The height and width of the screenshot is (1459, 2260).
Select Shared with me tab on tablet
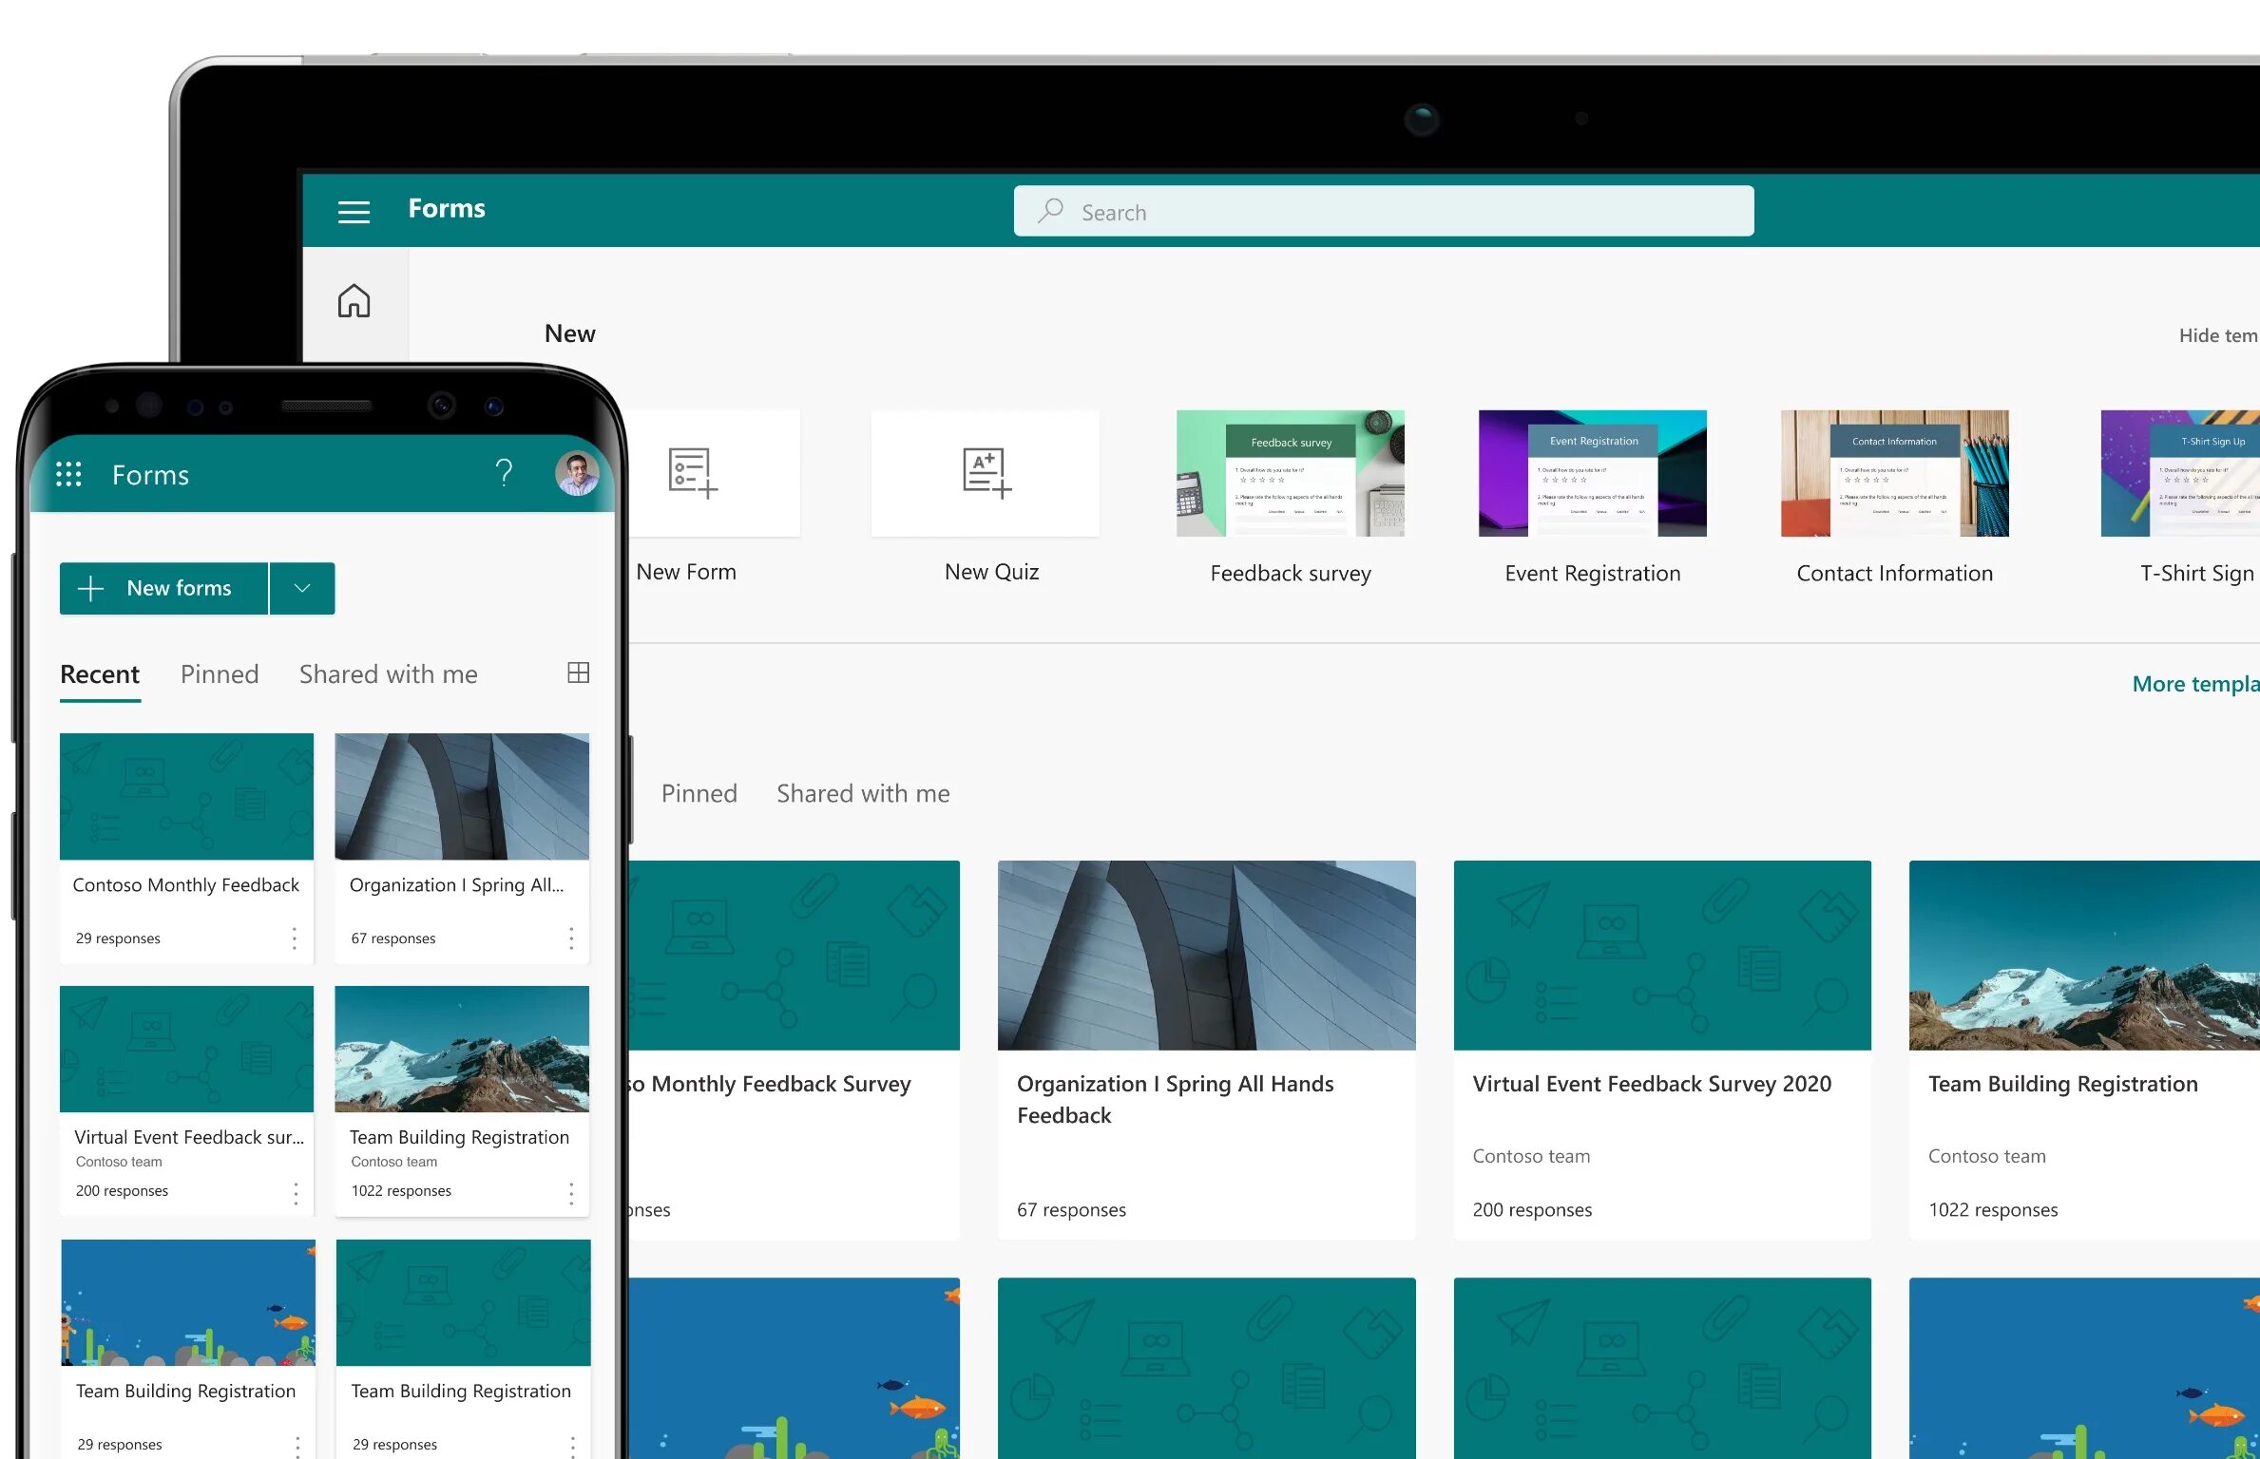click(x=863, y=794)
